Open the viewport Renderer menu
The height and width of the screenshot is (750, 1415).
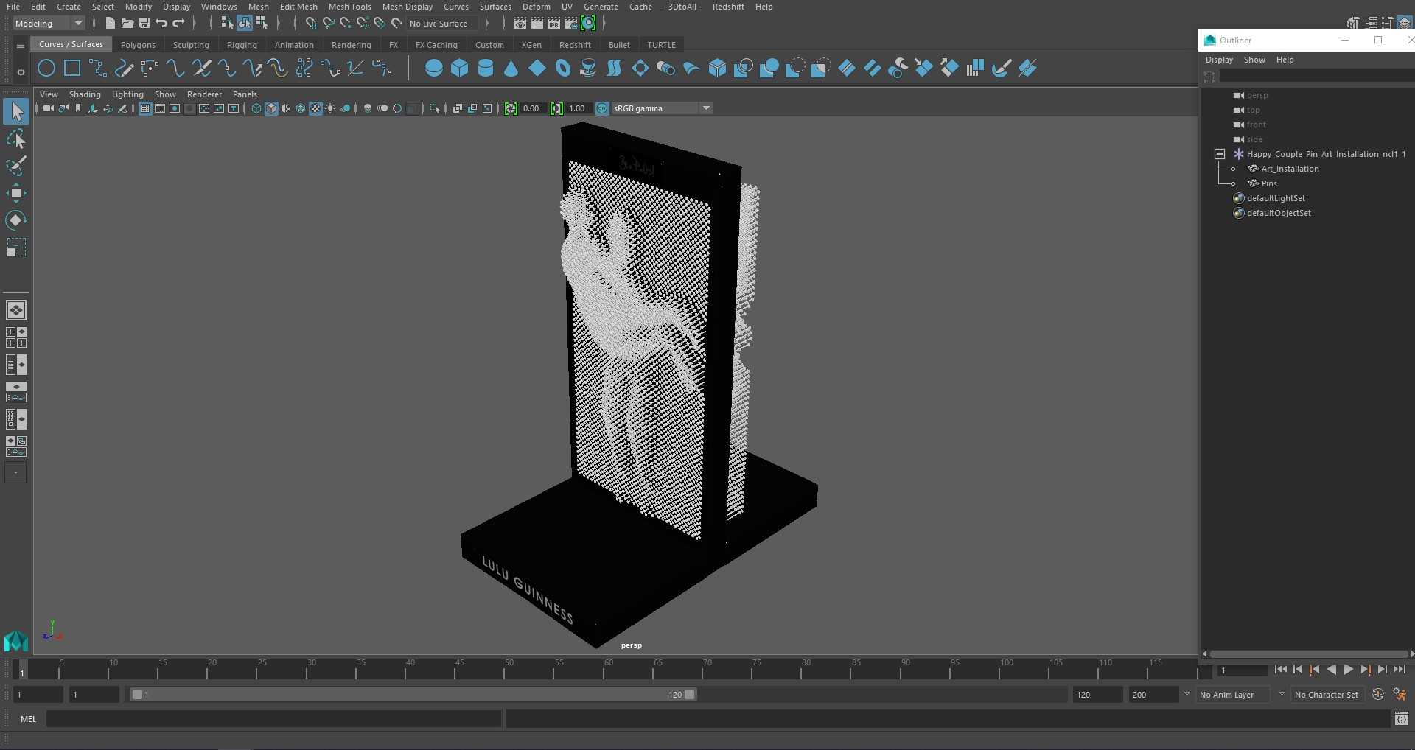(x=204, y=94)
